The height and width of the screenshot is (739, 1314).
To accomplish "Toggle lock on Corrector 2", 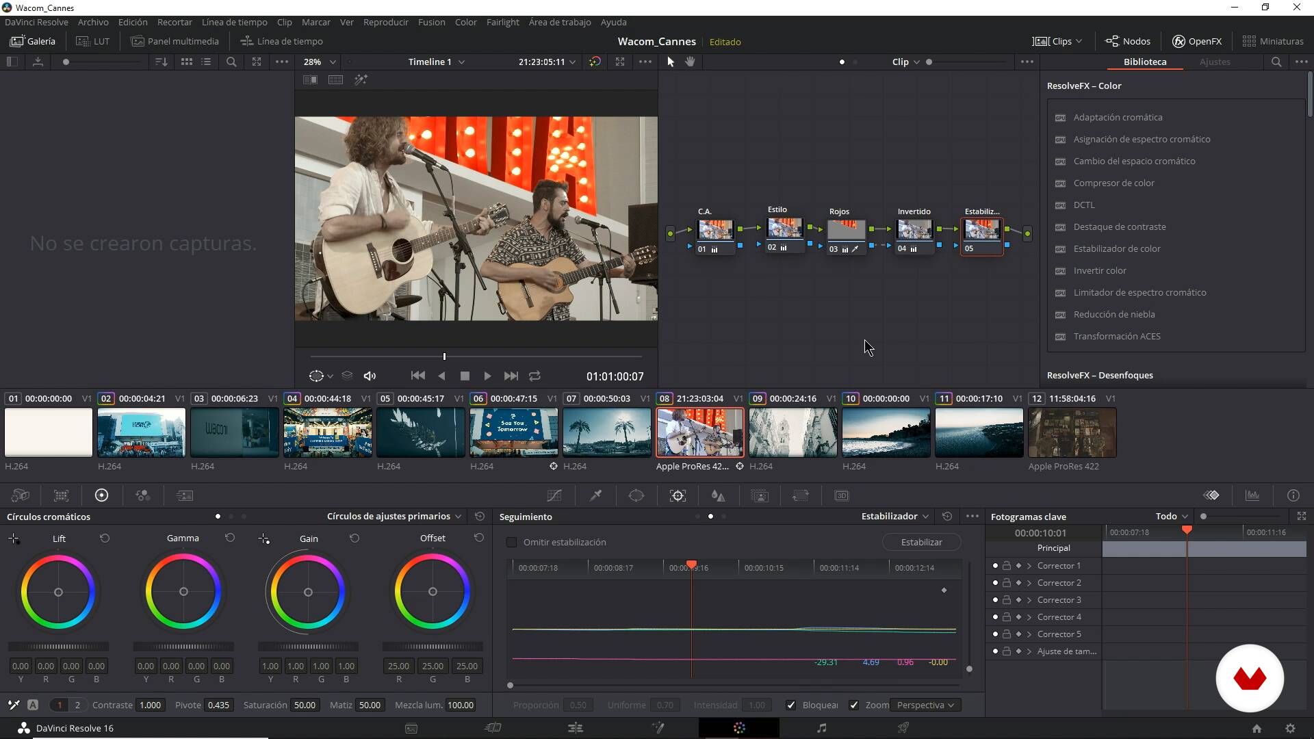I will [x=1007, y=583].
